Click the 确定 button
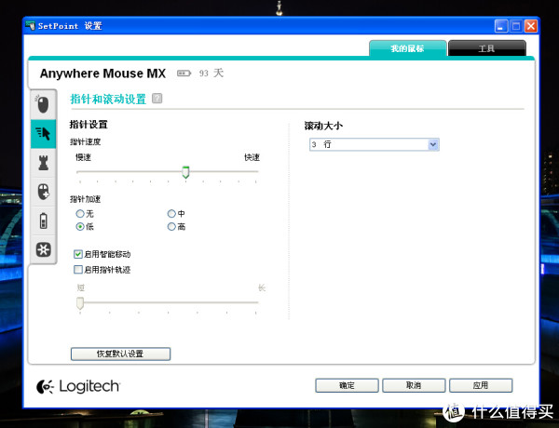 (347, 385)
